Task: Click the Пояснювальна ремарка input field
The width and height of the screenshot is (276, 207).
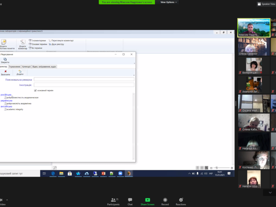Action: click(84, 79)
